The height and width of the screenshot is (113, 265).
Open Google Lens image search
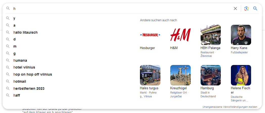[x=246, y=9]
